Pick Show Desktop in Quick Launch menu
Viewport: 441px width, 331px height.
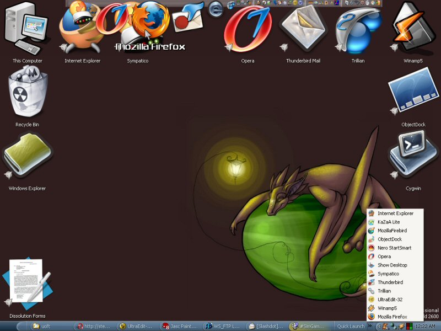pyautogui.click(x=392, y=265)
